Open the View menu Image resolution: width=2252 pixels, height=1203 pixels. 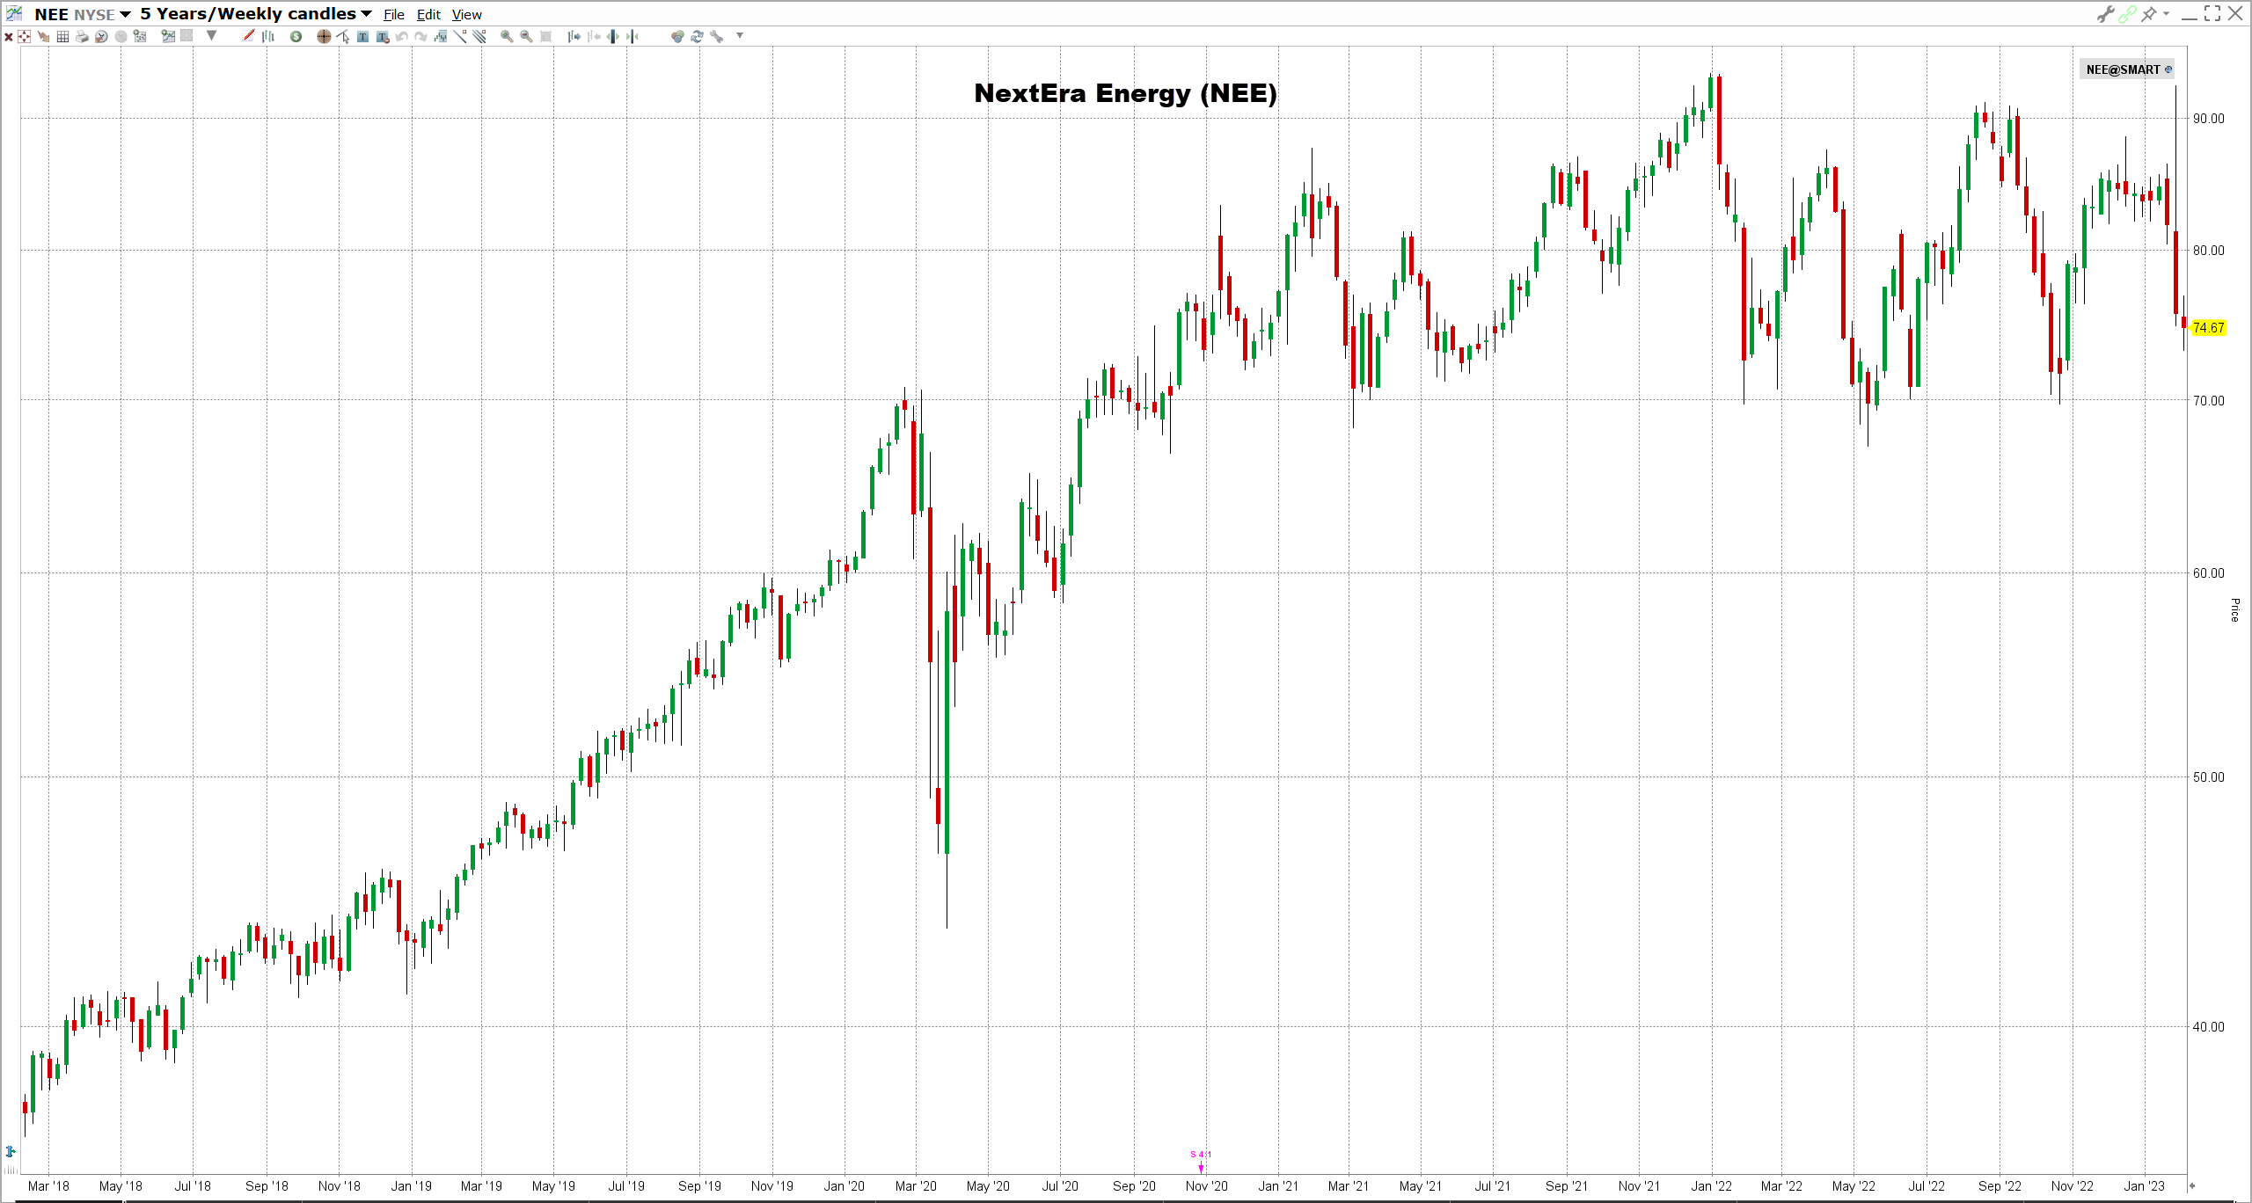point(466,15)
